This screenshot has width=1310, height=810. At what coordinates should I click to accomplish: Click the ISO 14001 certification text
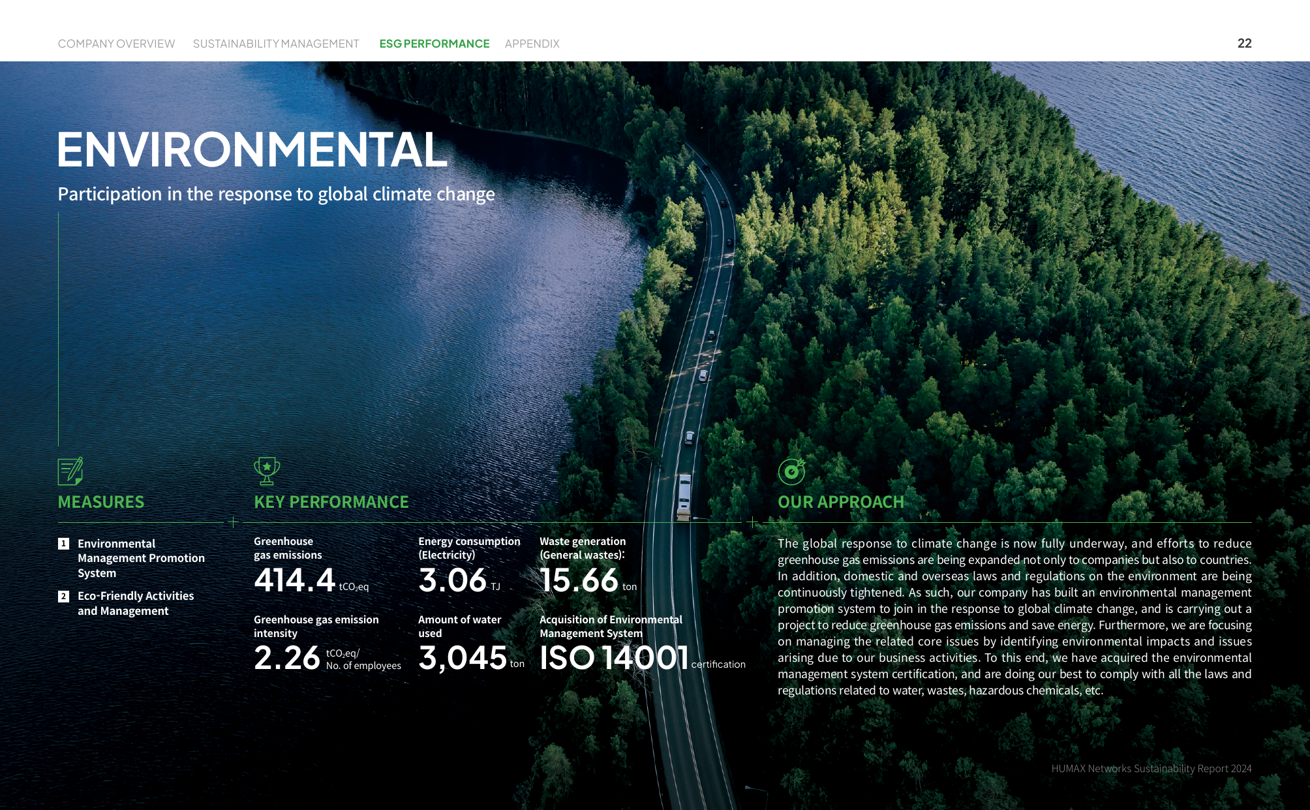(642, 658)
